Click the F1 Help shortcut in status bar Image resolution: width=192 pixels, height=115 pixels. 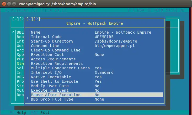(18, 113)
